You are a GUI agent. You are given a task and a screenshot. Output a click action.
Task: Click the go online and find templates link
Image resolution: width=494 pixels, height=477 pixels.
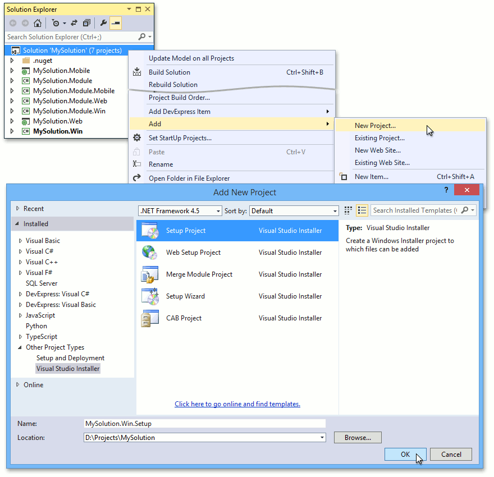pos(237,404)
